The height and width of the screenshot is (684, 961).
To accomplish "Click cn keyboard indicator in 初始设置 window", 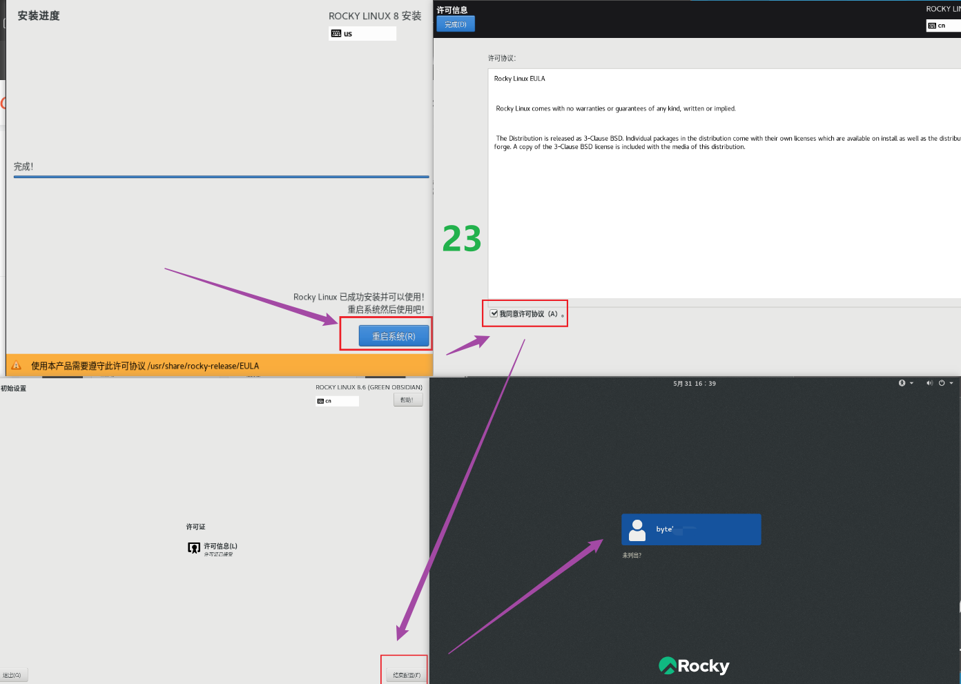I will [338, 401].
